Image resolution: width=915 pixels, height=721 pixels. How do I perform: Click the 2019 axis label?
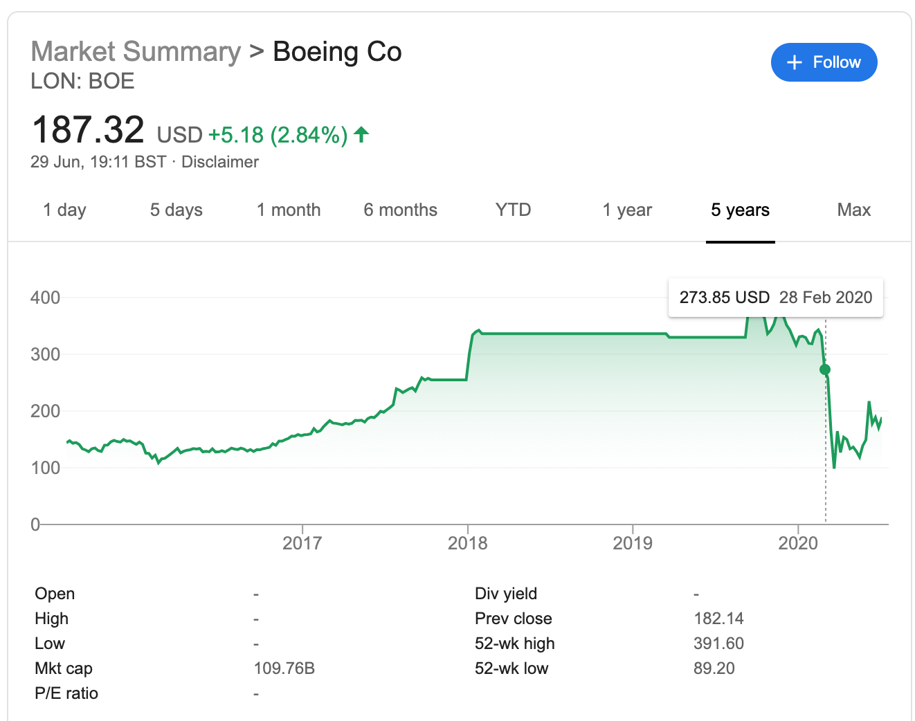633,543
